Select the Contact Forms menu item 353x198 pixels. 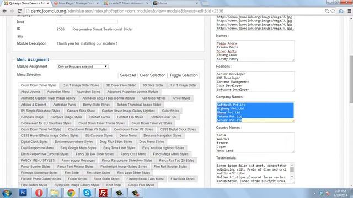(99, 117)
